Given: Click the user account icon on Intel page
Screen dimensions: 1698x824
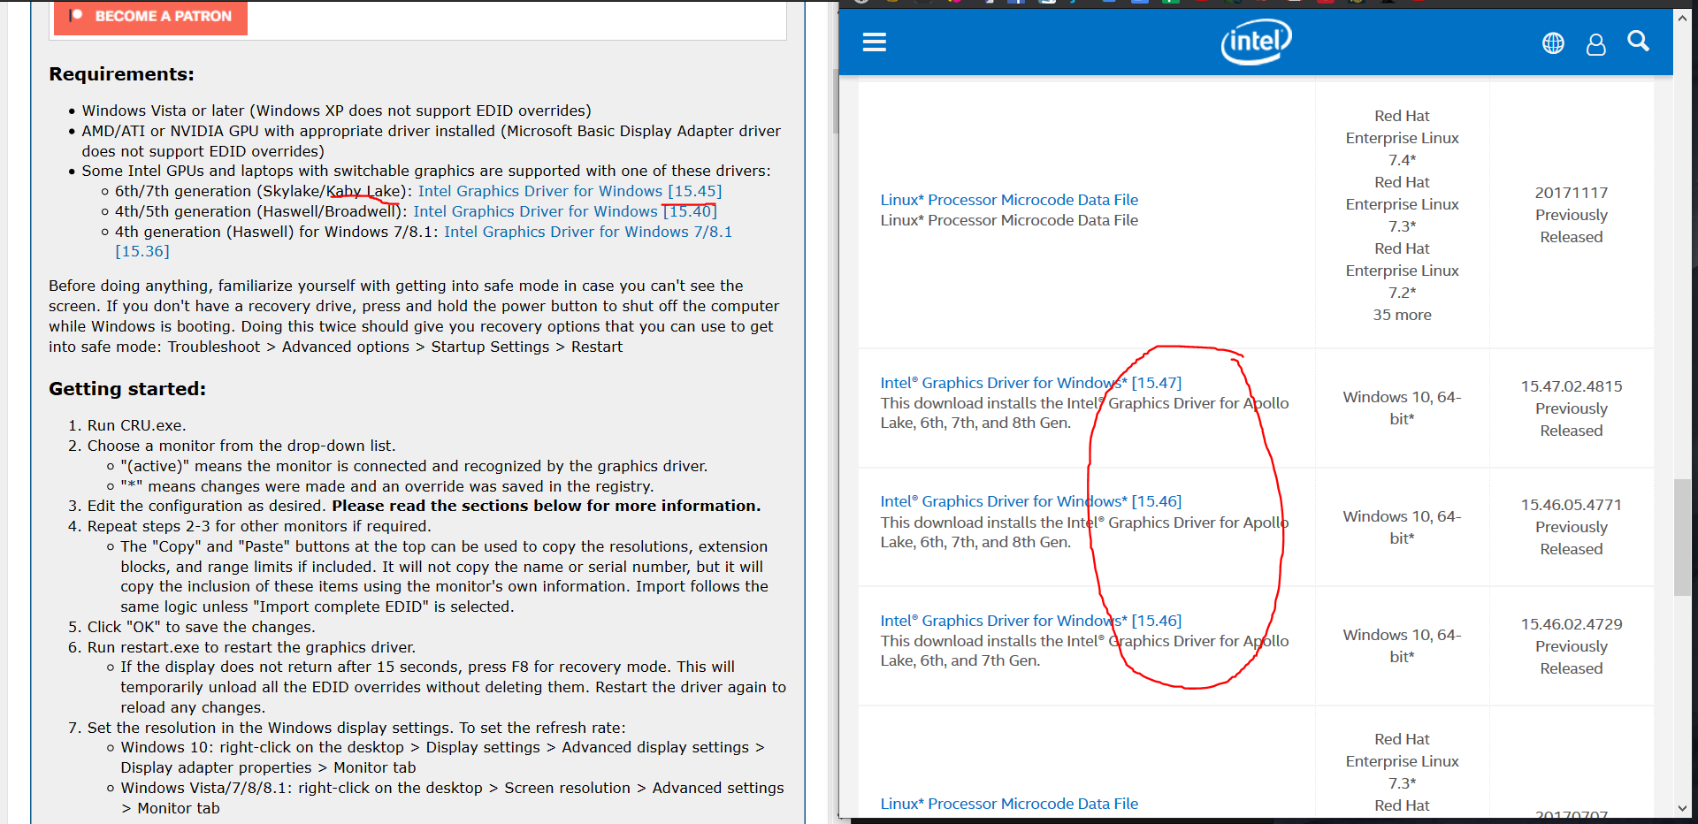Looking at the screenshot, I should click(1595, 44).
